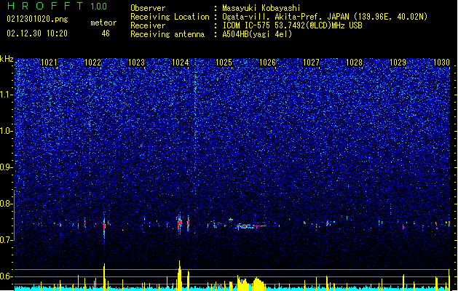Click the Receiving Location label
458x291 pixels.
pyautogui.click(x=170, y=17)
